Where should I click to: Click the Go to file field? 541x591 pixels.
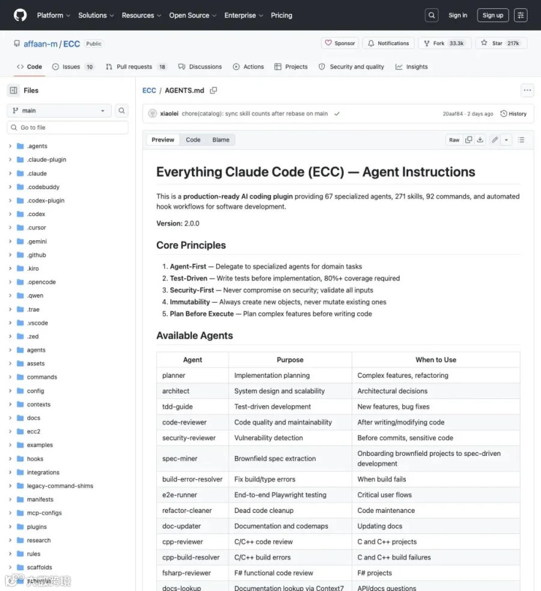click(67, 127)
